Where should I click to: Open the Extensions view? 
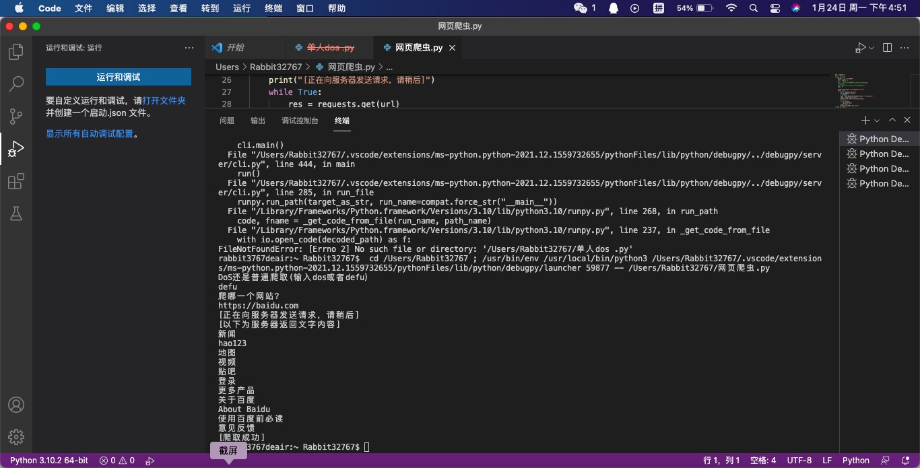pos(16,181)
